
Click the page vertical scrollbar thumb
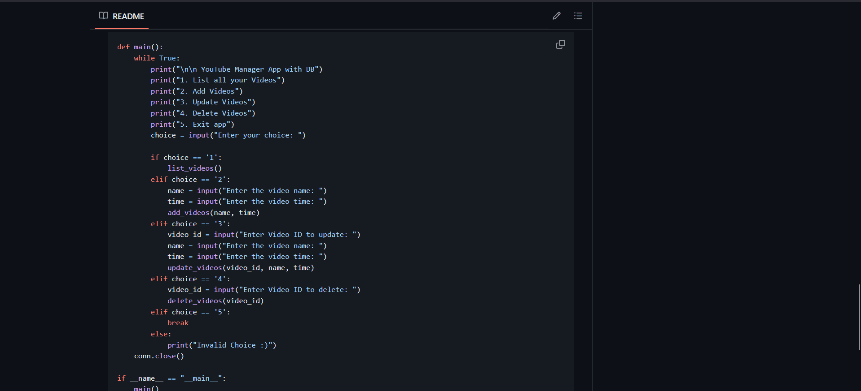[x=859, y=317]
